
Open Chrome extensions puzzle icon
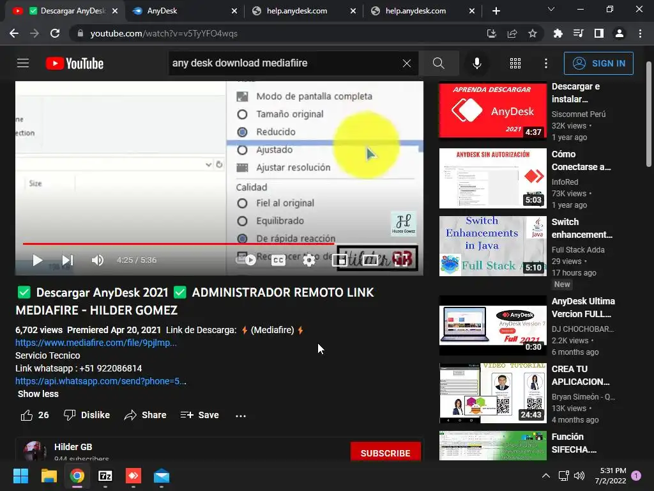coord(558,33)
